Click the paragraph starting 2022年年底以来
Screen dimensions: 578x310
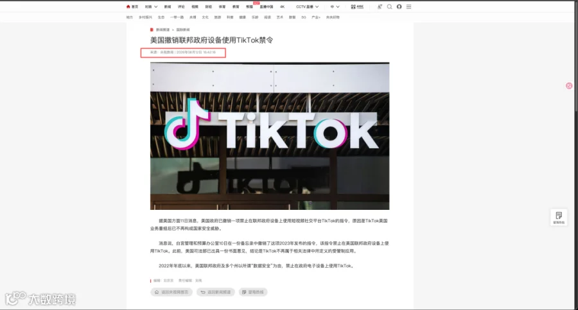pos(257,266)
